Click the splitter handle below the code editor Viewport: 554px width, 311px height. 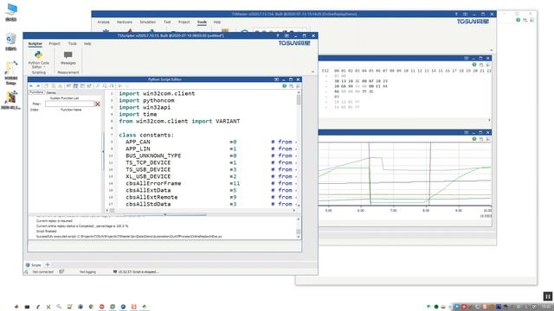pos(165,214)
